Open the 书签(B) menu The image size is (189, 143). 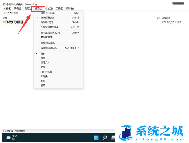49,9
